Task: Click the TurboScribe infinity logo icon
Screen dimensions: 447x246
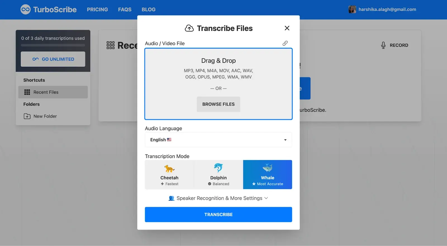Action: [x=25, y=9]
